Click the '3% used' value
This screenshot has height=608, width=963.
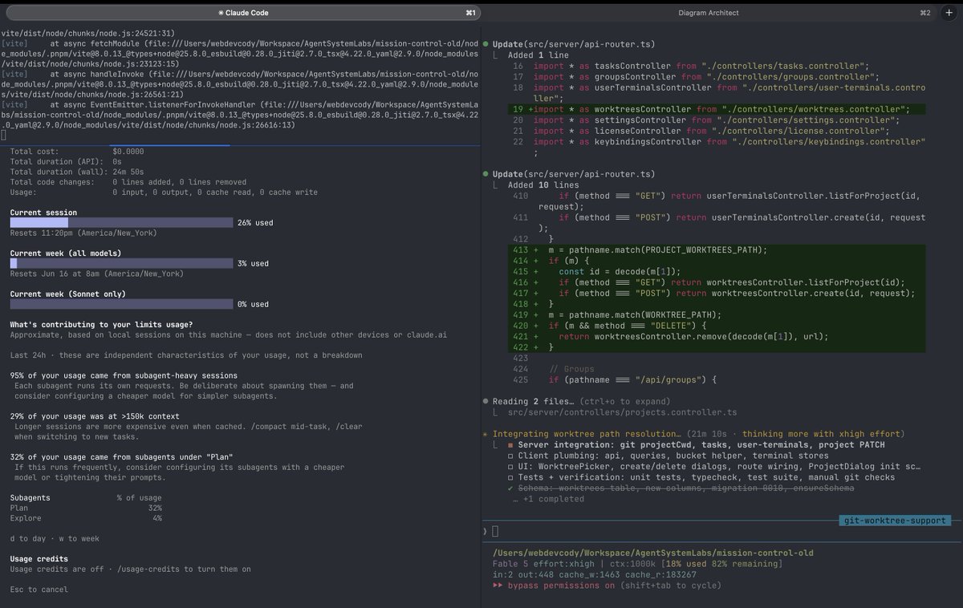pos(253,263)
